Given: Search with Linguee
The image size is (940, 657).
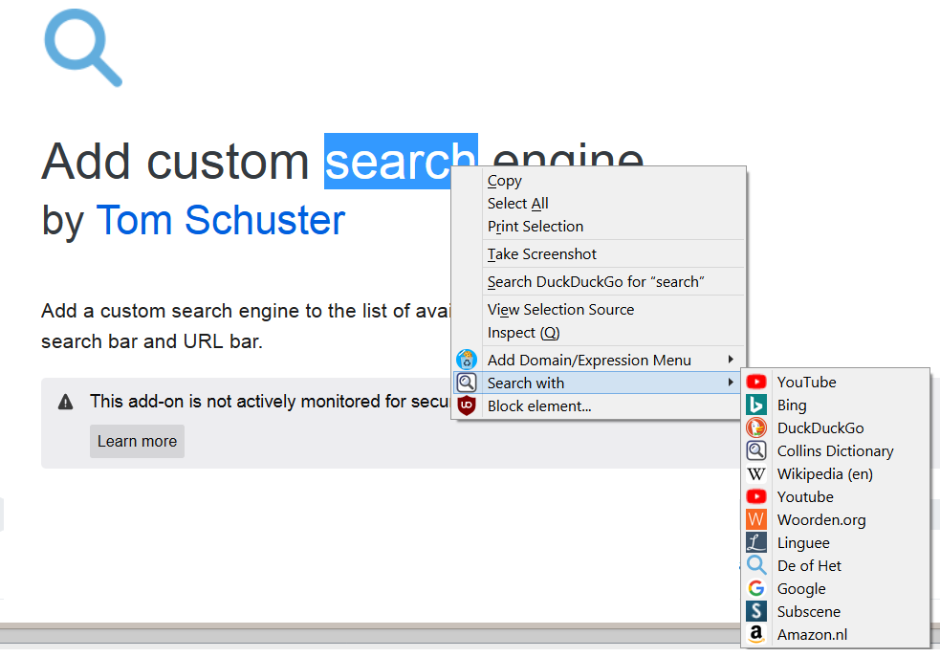Looking at the screenshot, I should 836,542.
